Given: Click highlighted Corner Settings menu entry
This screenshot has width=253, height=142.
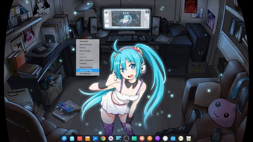Looking at the screenshot, I should (88, 70).
